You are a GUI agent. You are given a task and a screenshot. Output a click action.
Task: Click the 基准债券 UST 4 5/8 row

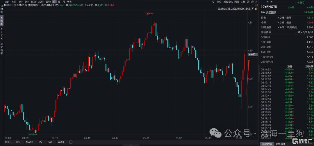(x=287, y=32)
